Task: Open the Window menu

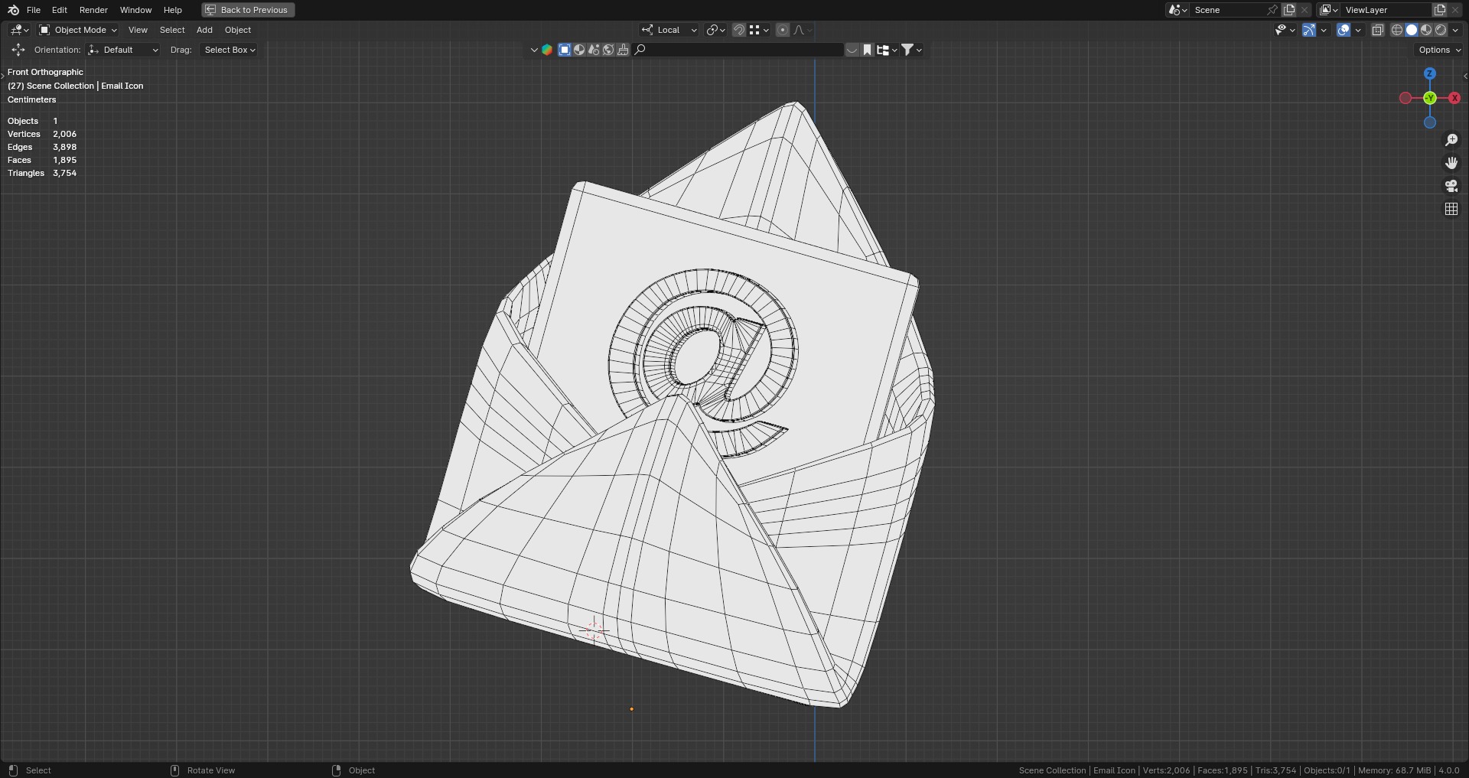Action: (x=135, y=10)
